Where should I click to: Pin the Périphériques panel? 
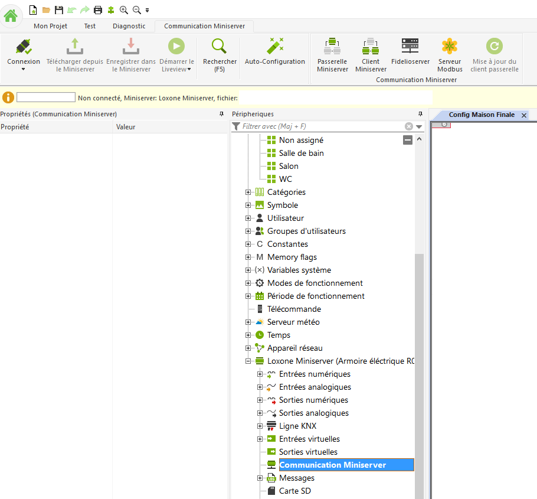pos(420,114)
